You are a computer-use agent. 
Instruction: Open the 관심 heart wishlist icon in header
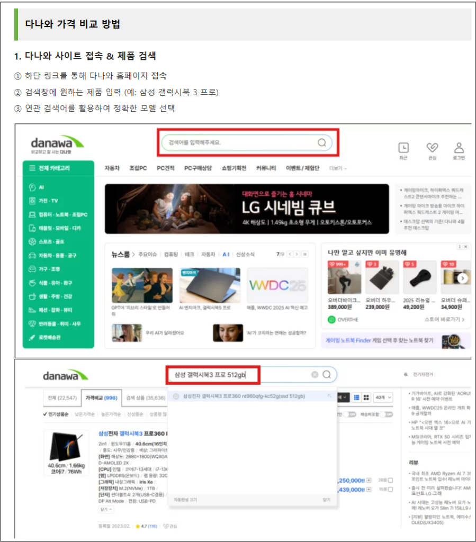coord(432,148)
